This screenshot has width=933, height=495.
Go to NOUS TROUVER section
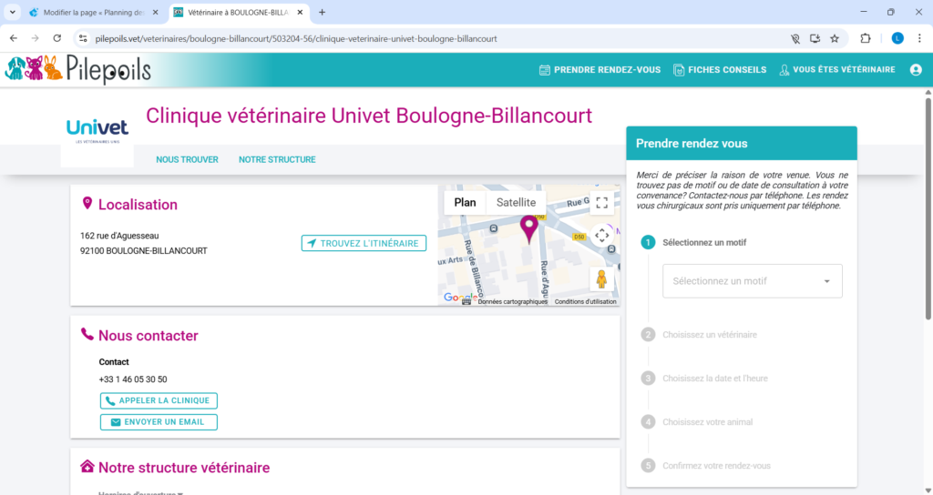[x=187, y=159]
